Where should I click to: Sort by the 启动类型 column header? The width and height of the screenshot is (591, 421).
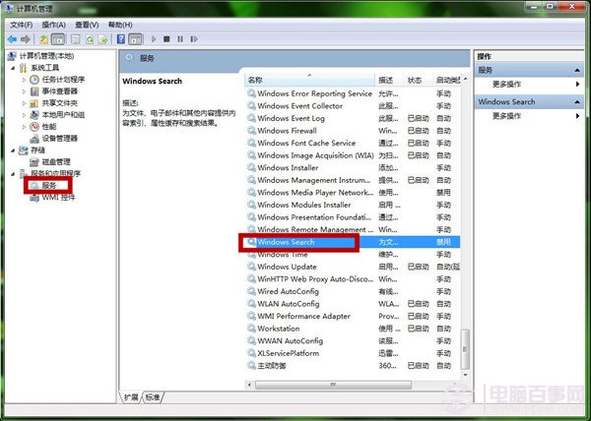pyautogui.click(x=447, y=80)
